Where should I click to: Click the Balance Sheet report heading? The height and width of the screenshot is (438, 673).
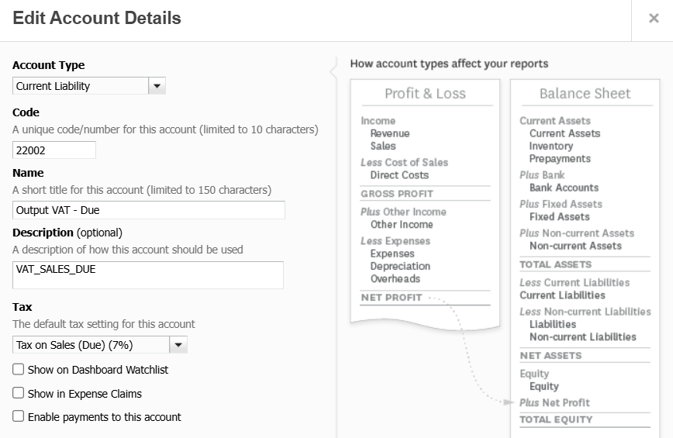(x=585, y=94)
